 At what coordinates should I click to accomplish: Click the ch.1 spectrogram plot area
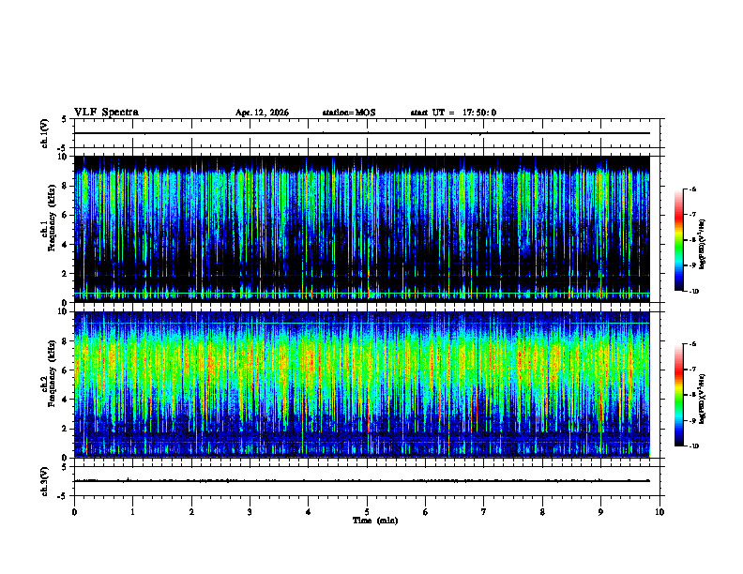click(361, 229)
